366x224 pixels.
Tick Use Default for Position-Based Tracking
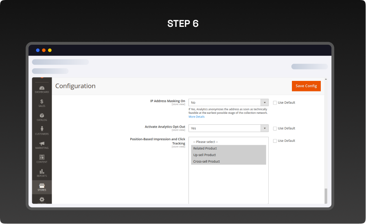coord(275,141)
